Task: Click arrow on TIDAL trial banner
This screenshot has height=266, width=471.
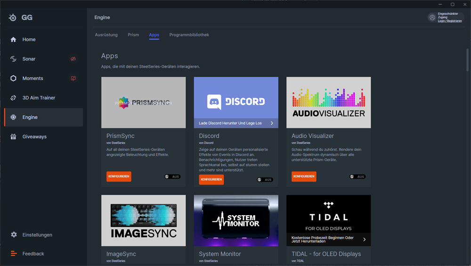Action: 365,239
